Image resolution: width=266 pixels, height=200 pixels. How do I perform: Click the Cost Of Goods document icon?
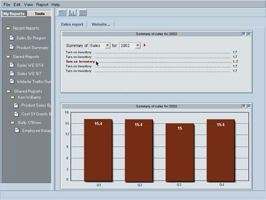16,114
